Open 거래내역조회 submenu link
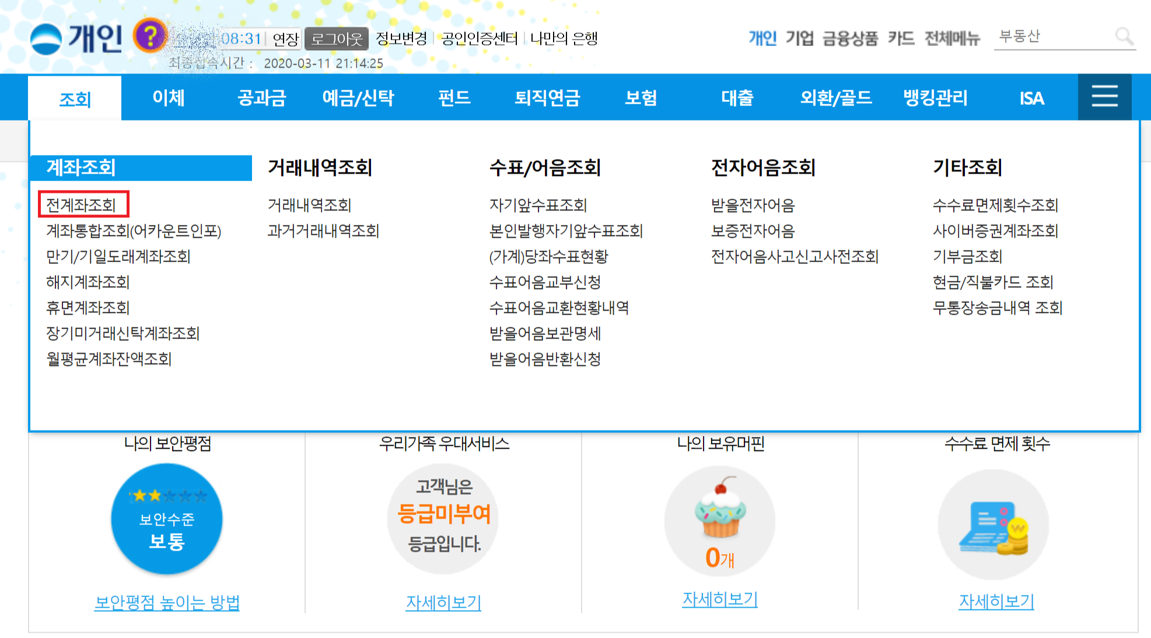This screenshot has height=638, width=1151. tap(309, 205)
